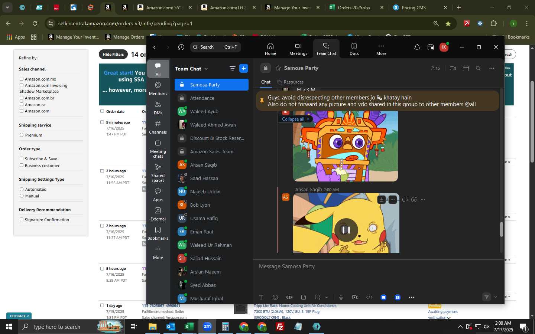Open Apps in Zoom sidebar
The width and height of the screenshot is (535, 334).
pyautogui.click(x=158, y=194)
